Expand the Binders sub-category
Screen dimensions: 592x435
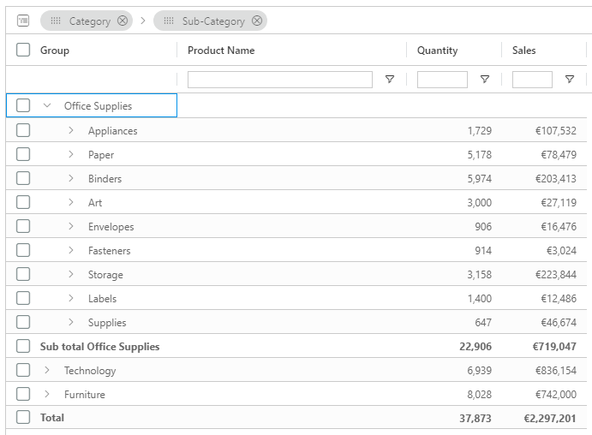point(71,179)
